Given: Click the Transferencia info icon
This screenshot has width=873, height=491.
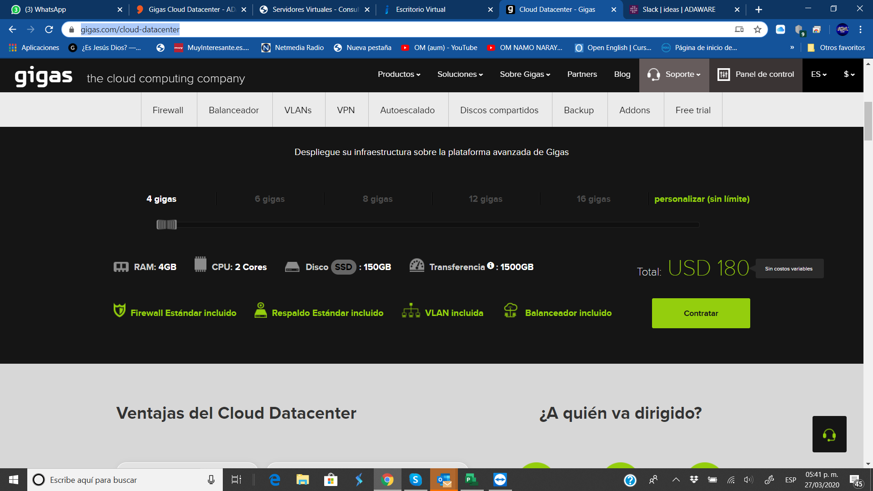Looking at the screenshot, I should coord(491,266).
